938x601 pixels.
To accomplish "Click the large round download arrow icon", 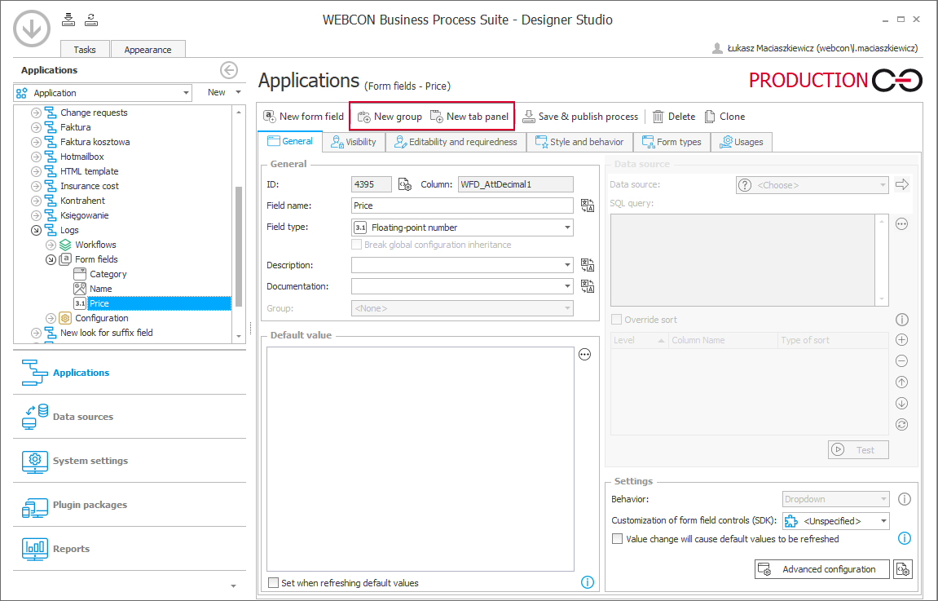I will [32, 29].
